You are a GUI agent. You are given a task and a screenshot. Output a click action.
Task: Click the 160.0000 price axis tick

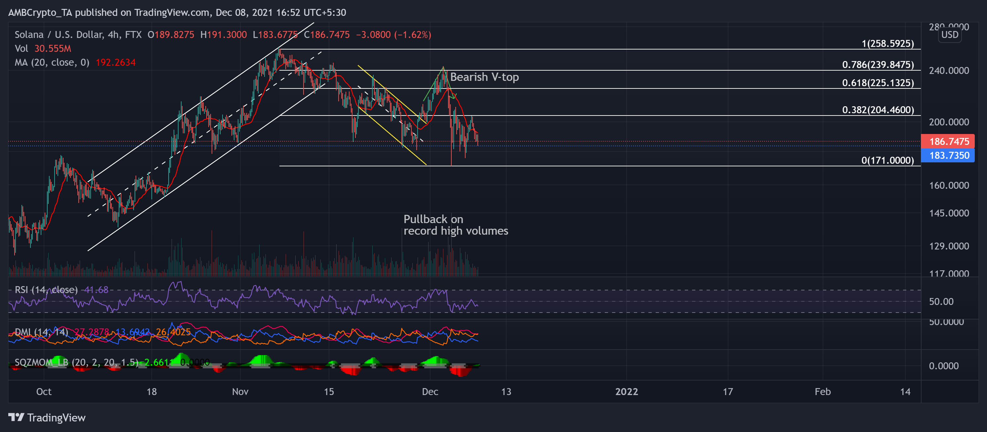point(949,185)
